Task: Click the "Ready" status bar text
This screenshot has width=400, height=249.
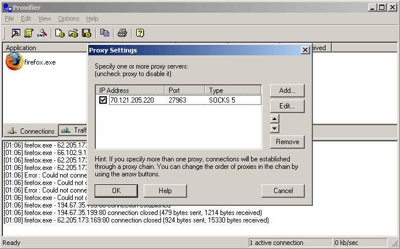Action: pyautogui.click(x=12, y=243)
